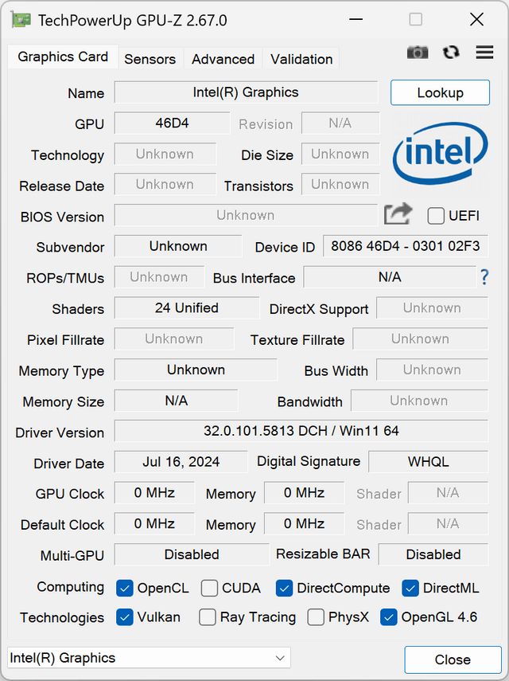
Task: Take a screenshot with the camera icon
Action: (417, 53)
